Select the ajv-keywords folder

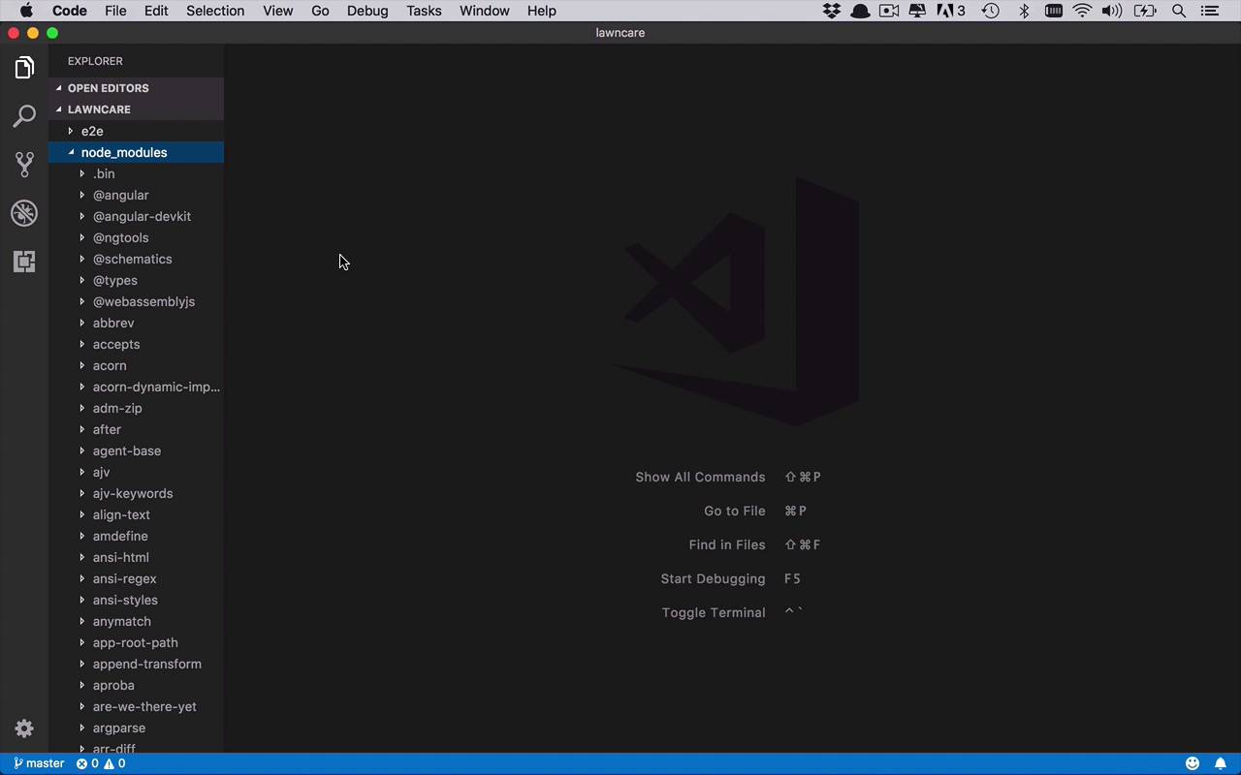coord(133,493)
